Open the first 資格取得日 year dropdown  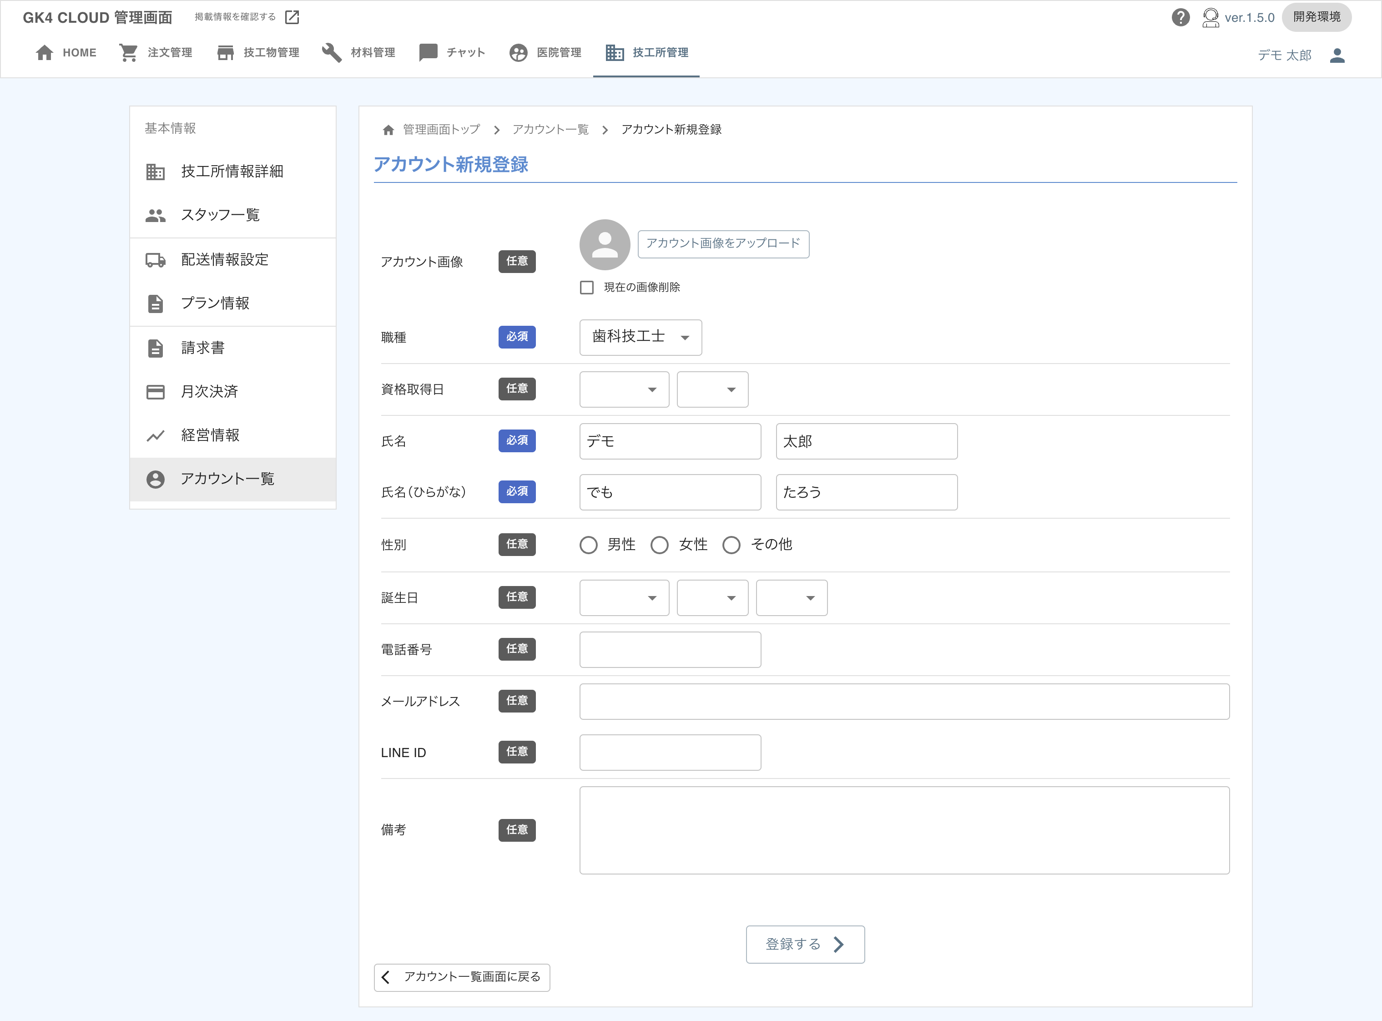pyautogui.click(x=624, y=389)
